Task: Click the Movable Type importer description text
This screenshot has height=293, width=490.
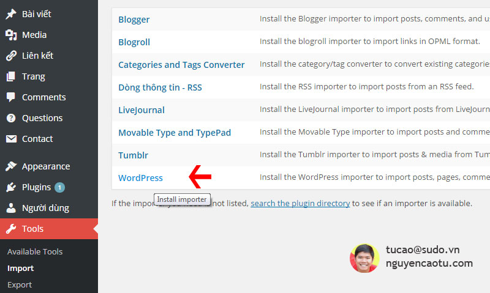Action: tap(375, 132)
